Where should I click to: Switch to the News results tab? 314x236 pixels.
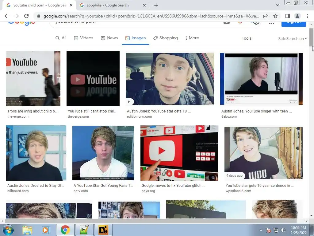click(x=109, y=38)
